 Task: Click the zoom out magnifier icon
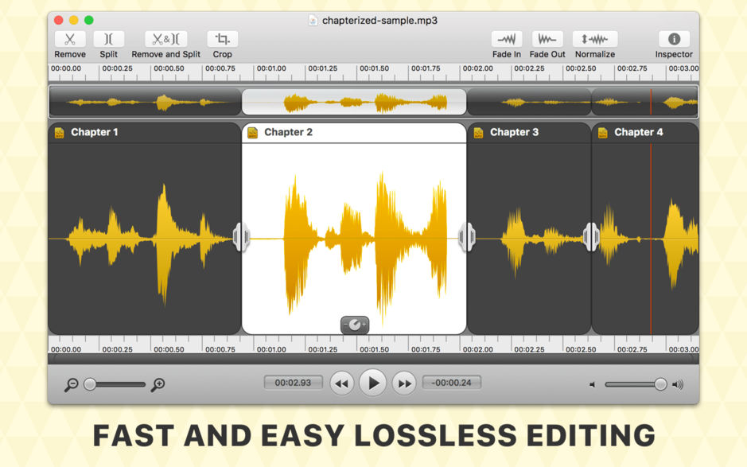tap(72, 384)
